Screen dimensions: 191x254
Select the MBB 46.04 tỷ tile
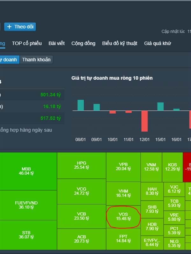coord(28,171)
